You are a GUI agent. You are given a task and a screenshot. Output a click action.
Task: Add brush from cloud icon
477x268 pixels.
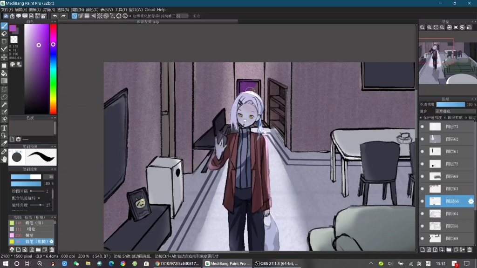(12, 249)
